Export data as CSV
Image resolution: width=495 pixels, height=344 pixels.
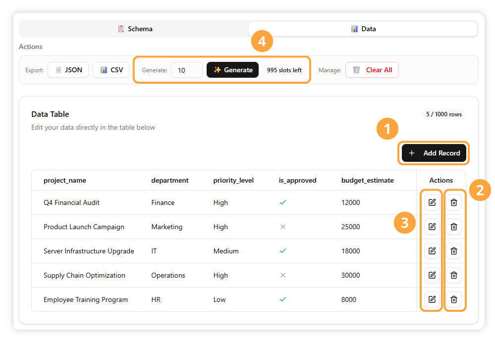click(x=111, y=70)
